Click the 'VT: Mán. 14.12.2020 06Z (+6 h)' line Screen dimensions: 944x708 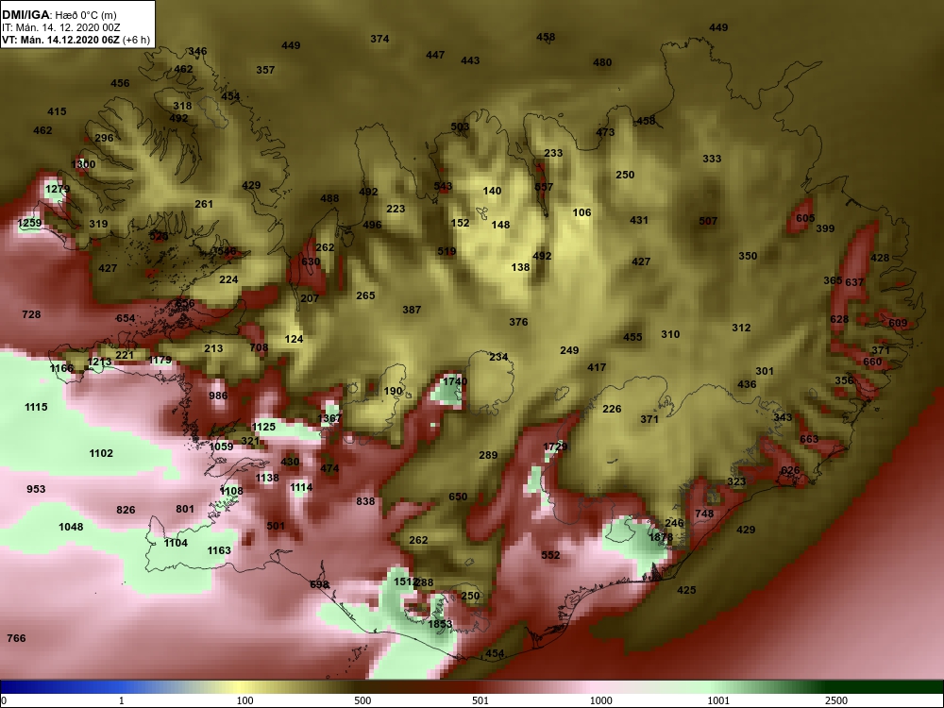[76, 41]
